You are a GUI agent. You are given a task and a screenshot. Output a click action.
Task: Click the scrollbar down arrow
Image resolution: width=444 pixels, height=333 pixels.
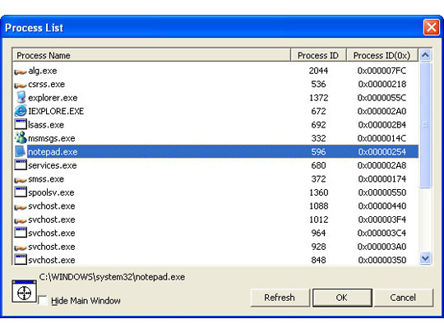(x=425, y=258)
